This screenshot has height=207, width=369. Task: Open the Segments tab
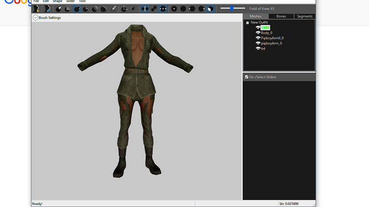click(305, 16)
